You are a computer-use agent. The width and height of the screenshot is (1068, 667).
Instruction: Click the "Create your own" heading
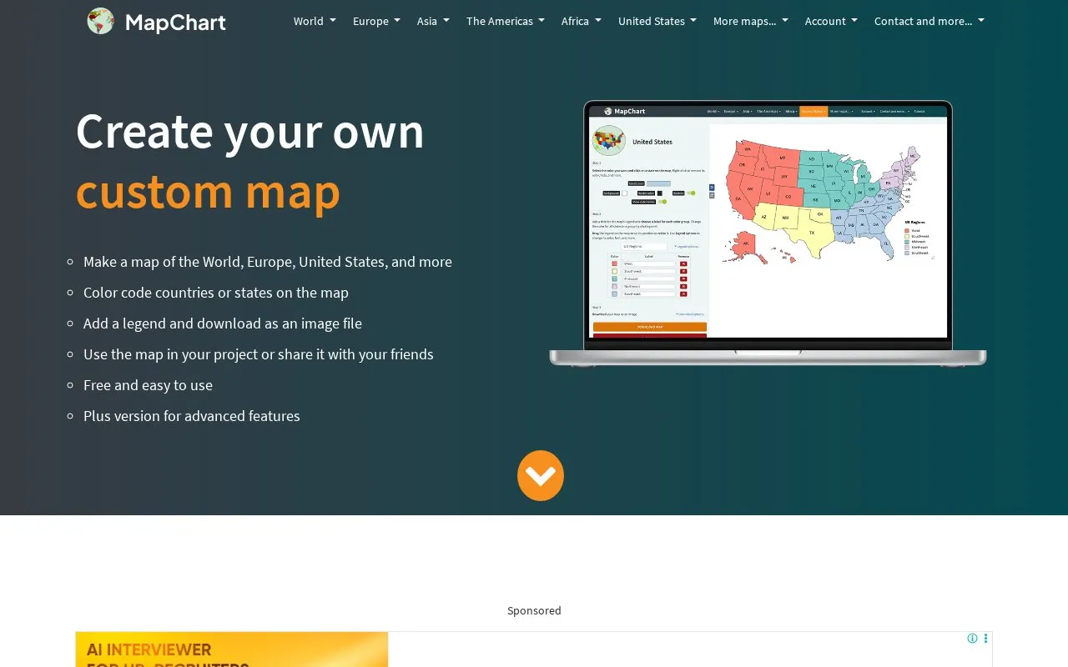(x=250, y=132)
